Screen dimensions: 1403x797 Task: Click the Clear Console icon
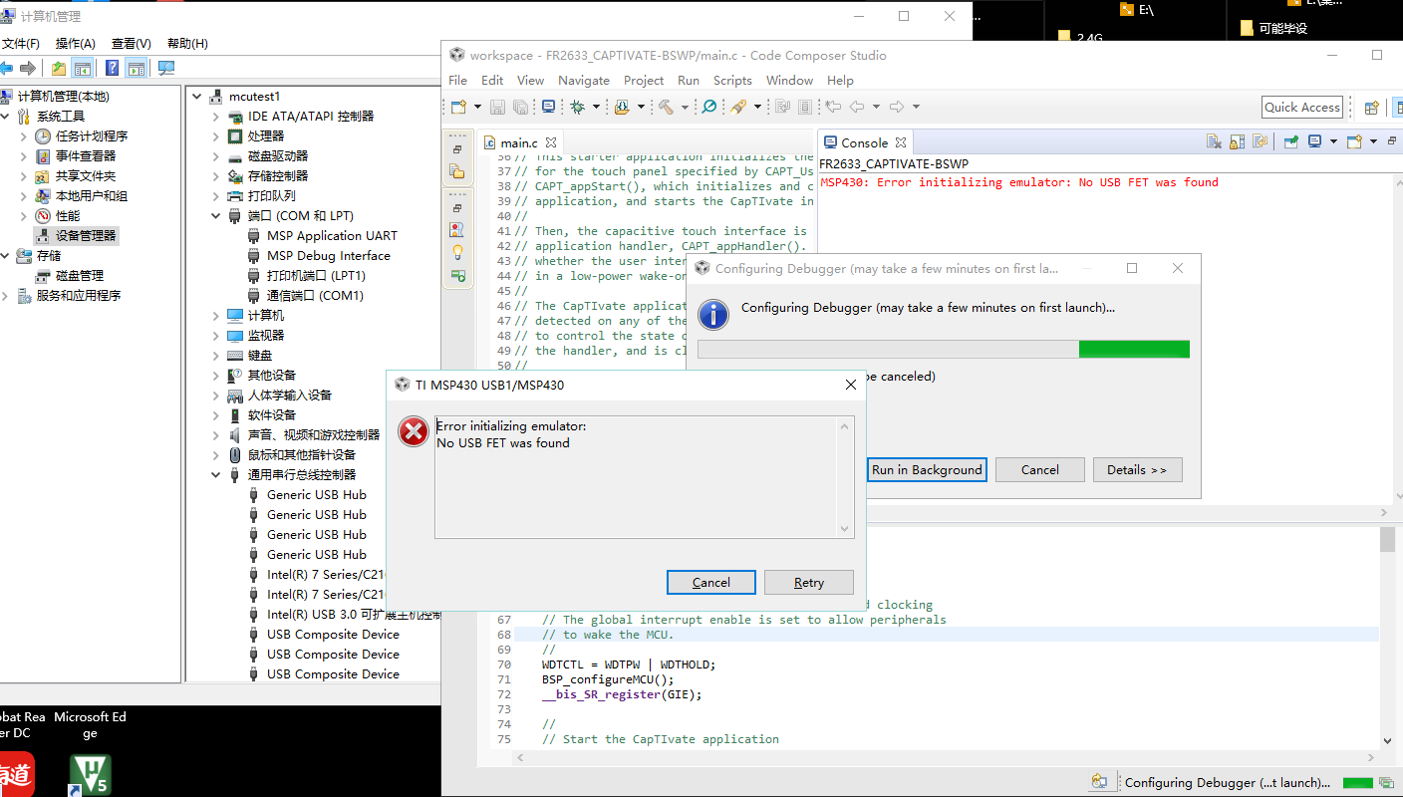coord(1214,141)
